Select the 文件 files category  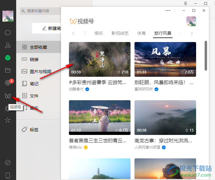[x=38, y=96]
